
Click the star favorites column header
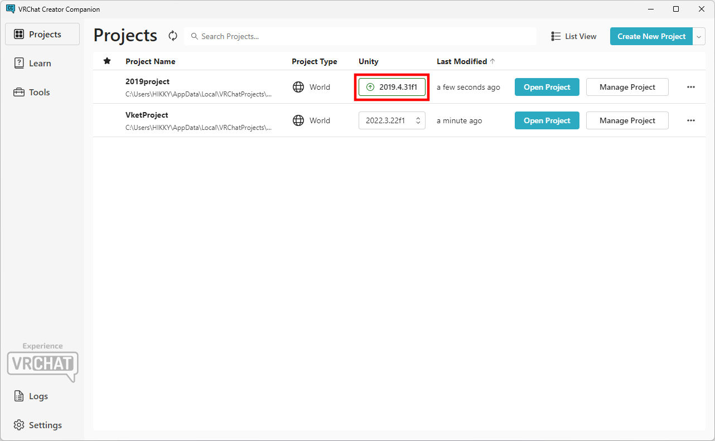click(107, 61)
